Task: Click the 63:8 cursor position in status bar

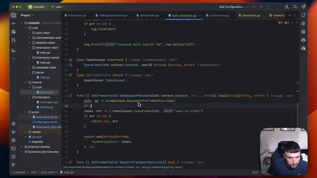Action: point(255,173)
